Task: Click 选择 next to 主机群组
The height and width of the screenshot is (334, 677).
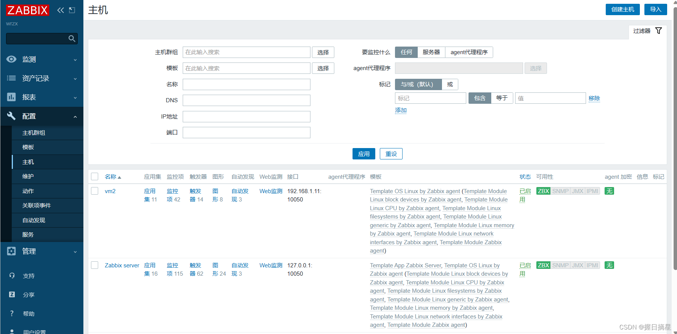Action: 323,52
